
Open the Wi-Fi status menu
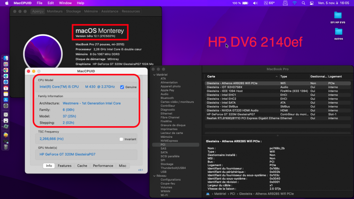tap(295, 3)
